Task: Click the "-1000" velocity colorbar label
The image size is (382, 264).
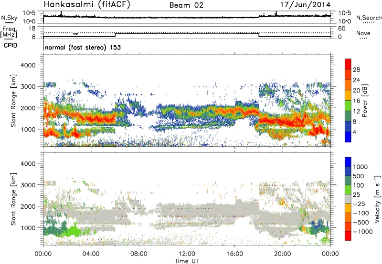Action: pyautogui.click(x=363, y=232)
